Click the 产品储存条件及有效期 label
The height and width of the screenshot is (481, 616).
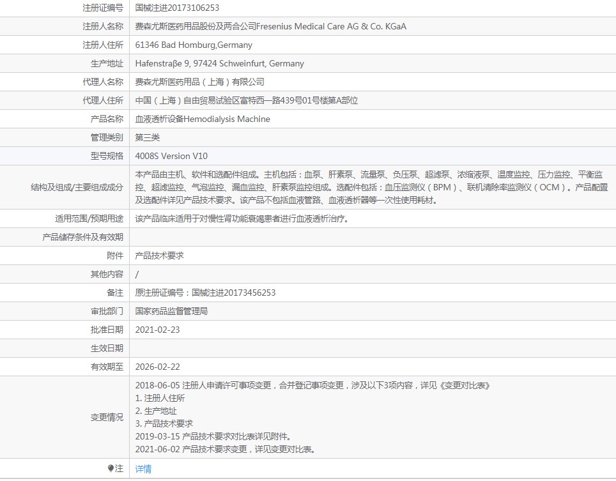coord(83,237)
